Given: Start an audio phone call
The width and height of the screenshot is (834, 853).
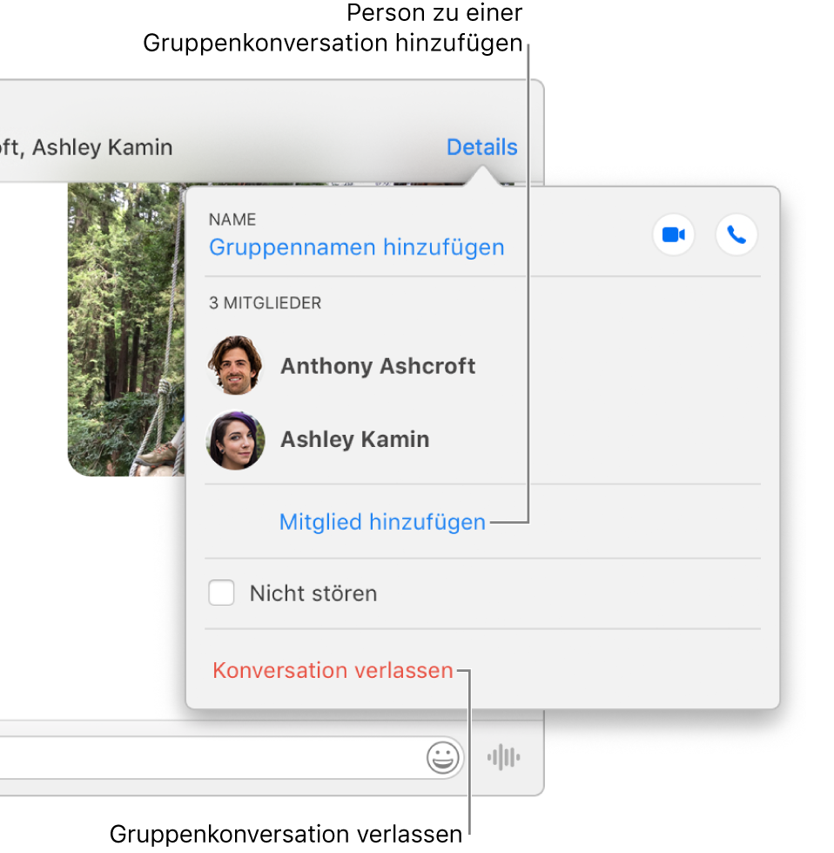Looking at the screenshot, I should point(736,235).
